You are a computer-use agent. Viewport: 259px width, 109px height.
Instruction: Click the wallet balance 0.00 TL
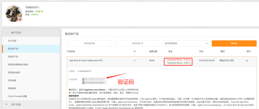pyautogui.click(x=39, y=11)
